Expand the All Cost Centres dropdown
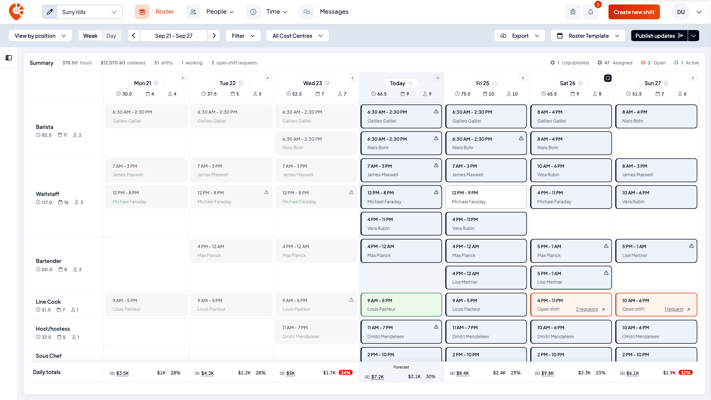Screen dimensions: 711x400 [297, 36]
